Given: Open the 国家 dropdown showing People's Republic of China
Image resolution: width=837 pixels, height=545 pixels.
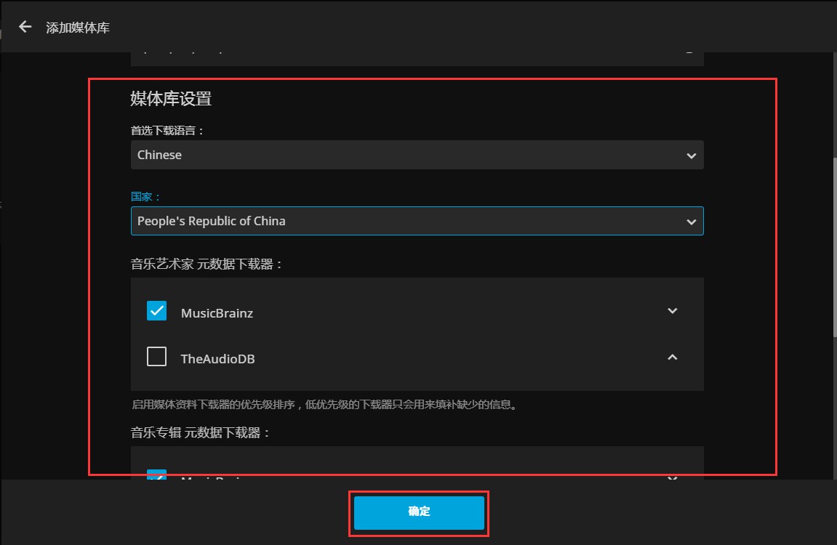Looking at the screenshot, I should click(417, 221).
